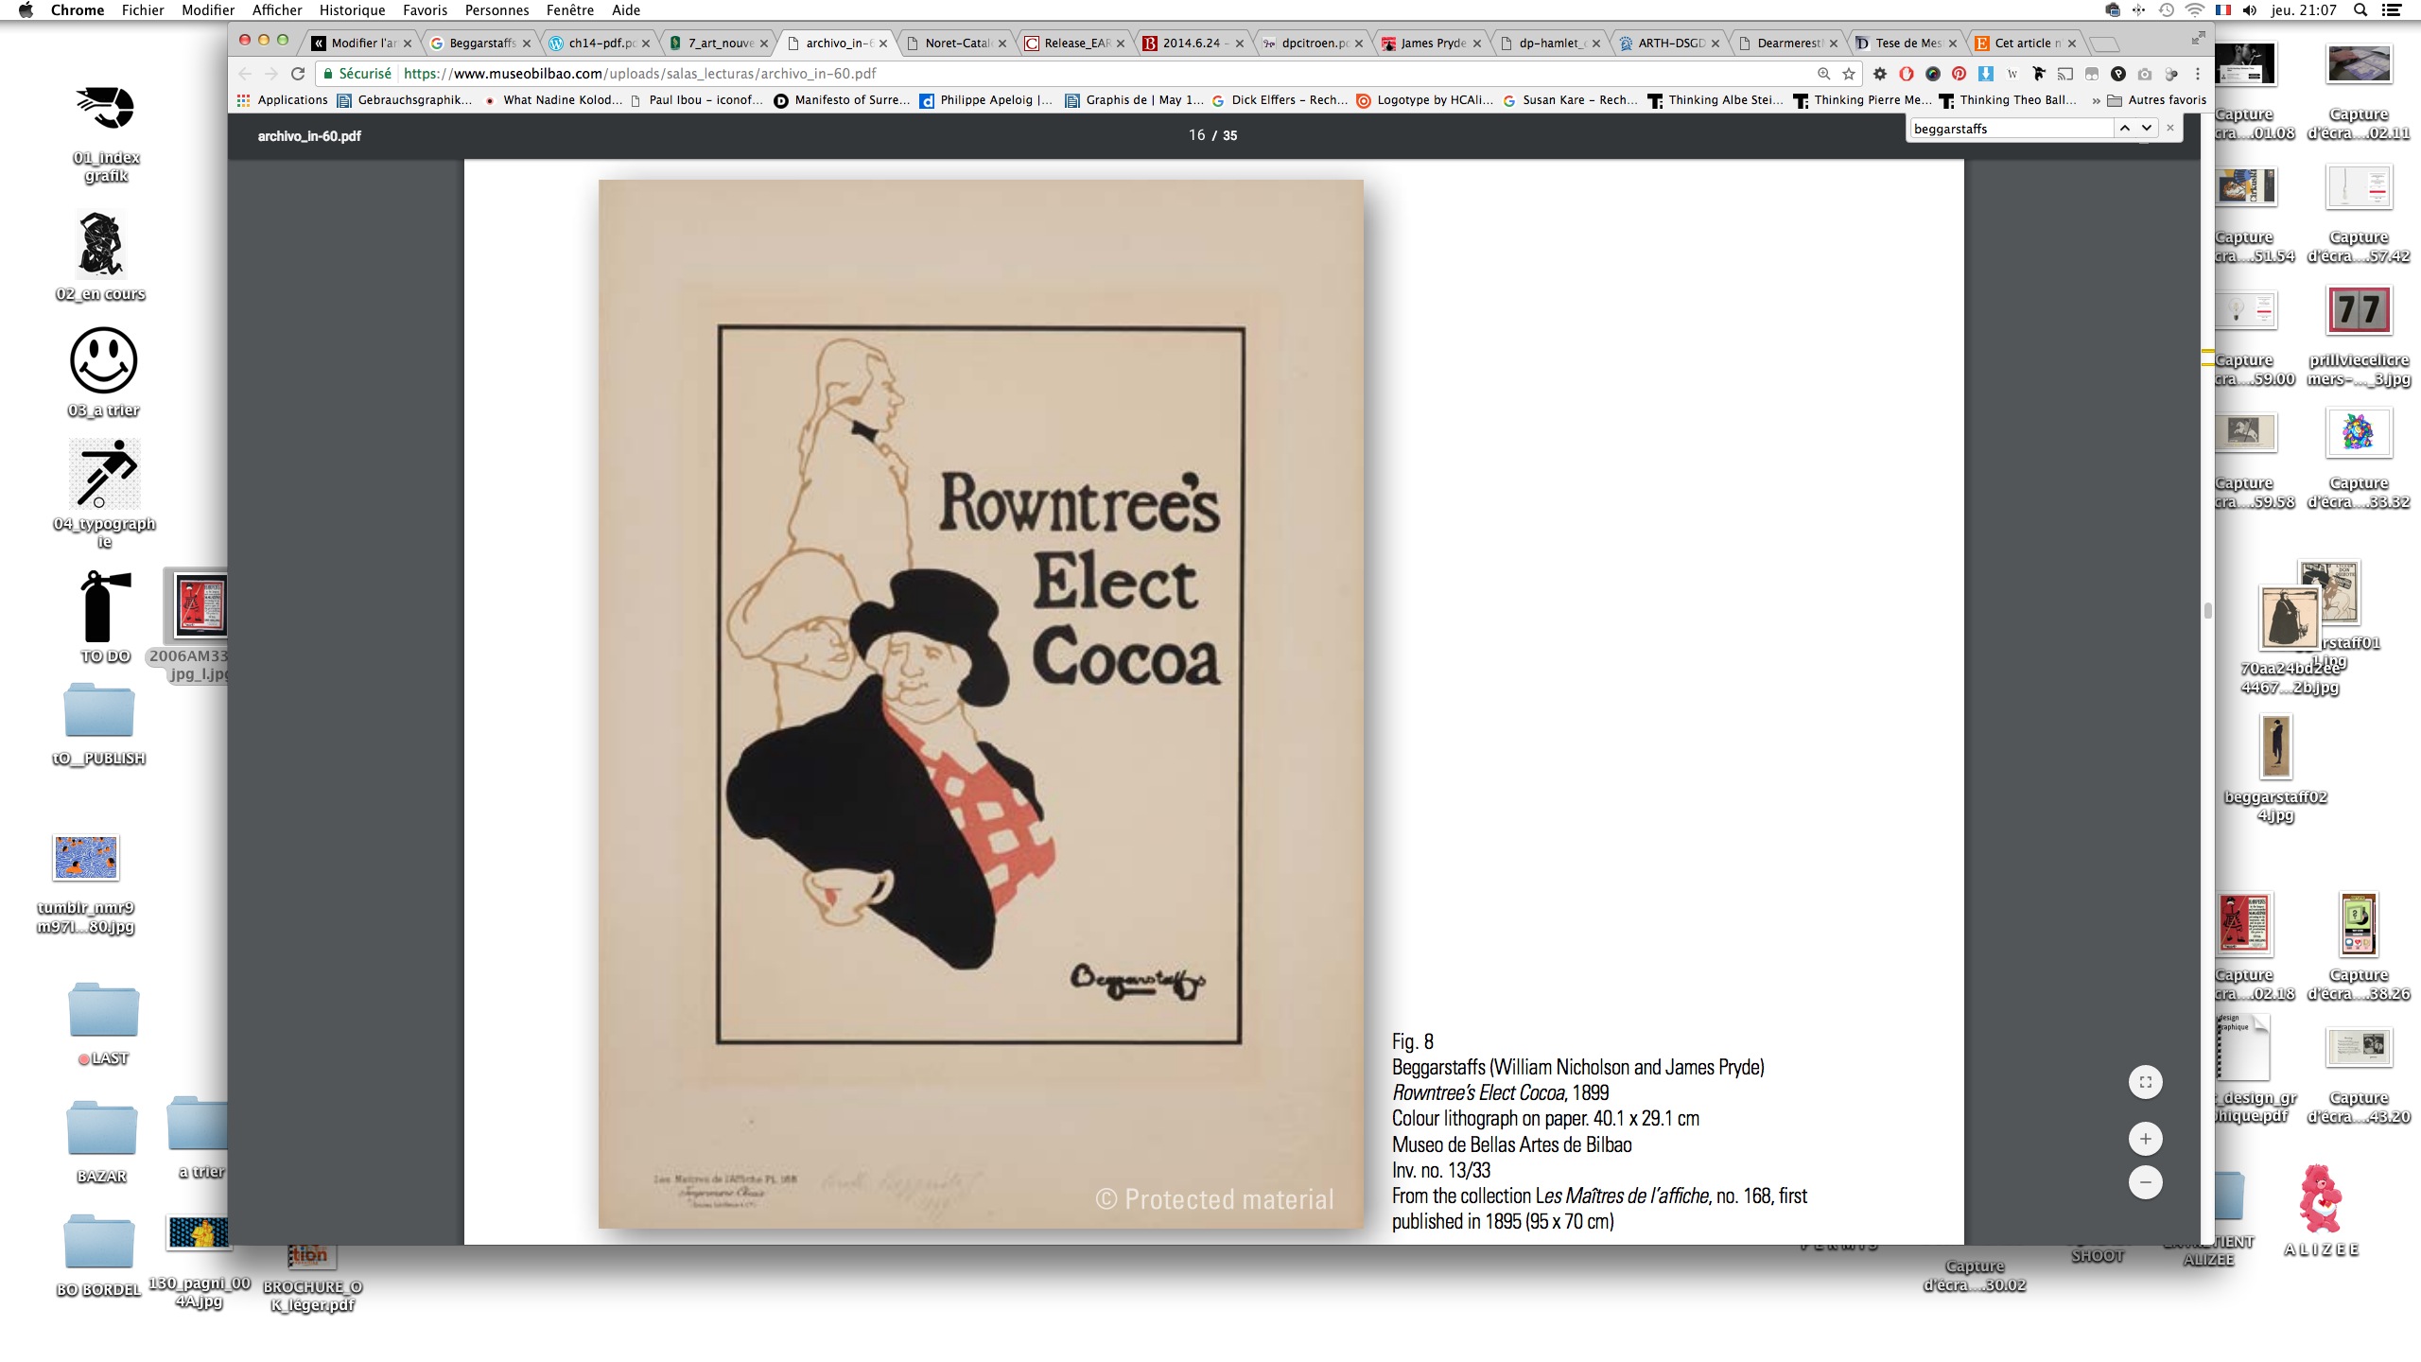This screenshot has height=1362, width=2421.
Task: Select prillviecellcre jpg desktop file
Action: [2359, 337]
